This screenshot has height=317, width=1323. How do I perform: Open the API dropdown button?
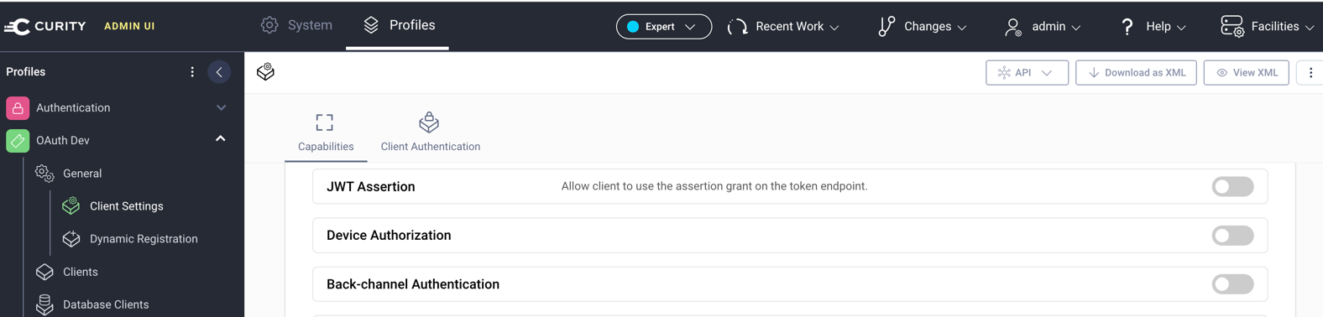(1027, 73)
